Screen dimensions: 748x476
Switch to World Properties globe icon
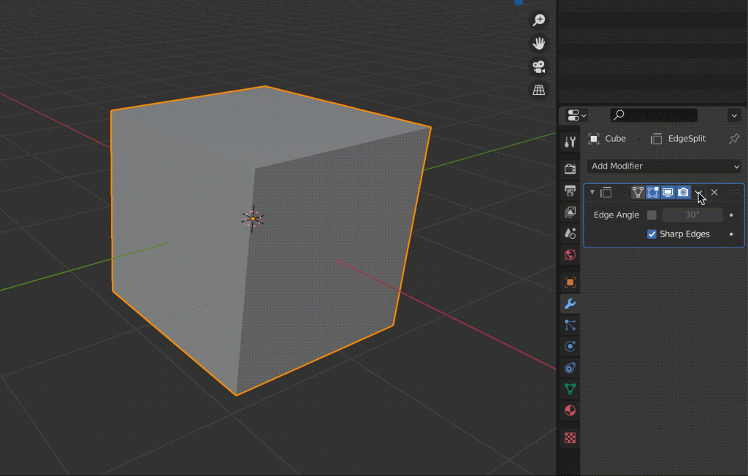569,255
